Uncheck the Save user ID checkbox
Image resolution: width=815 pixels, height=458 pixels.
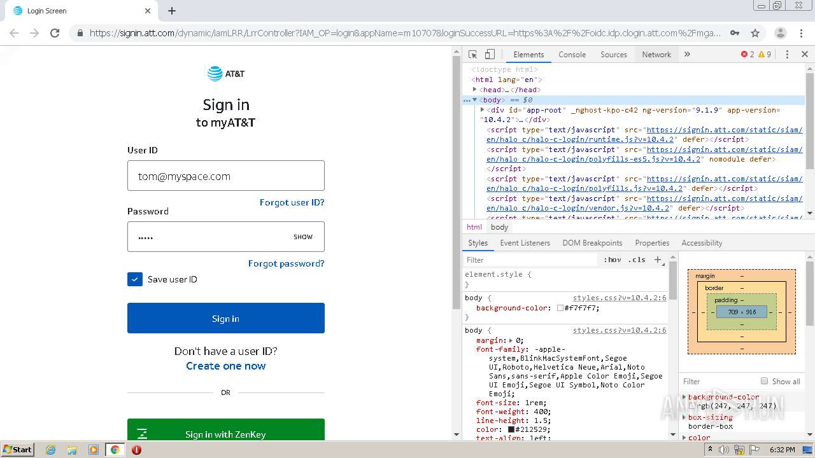[135, 279]
